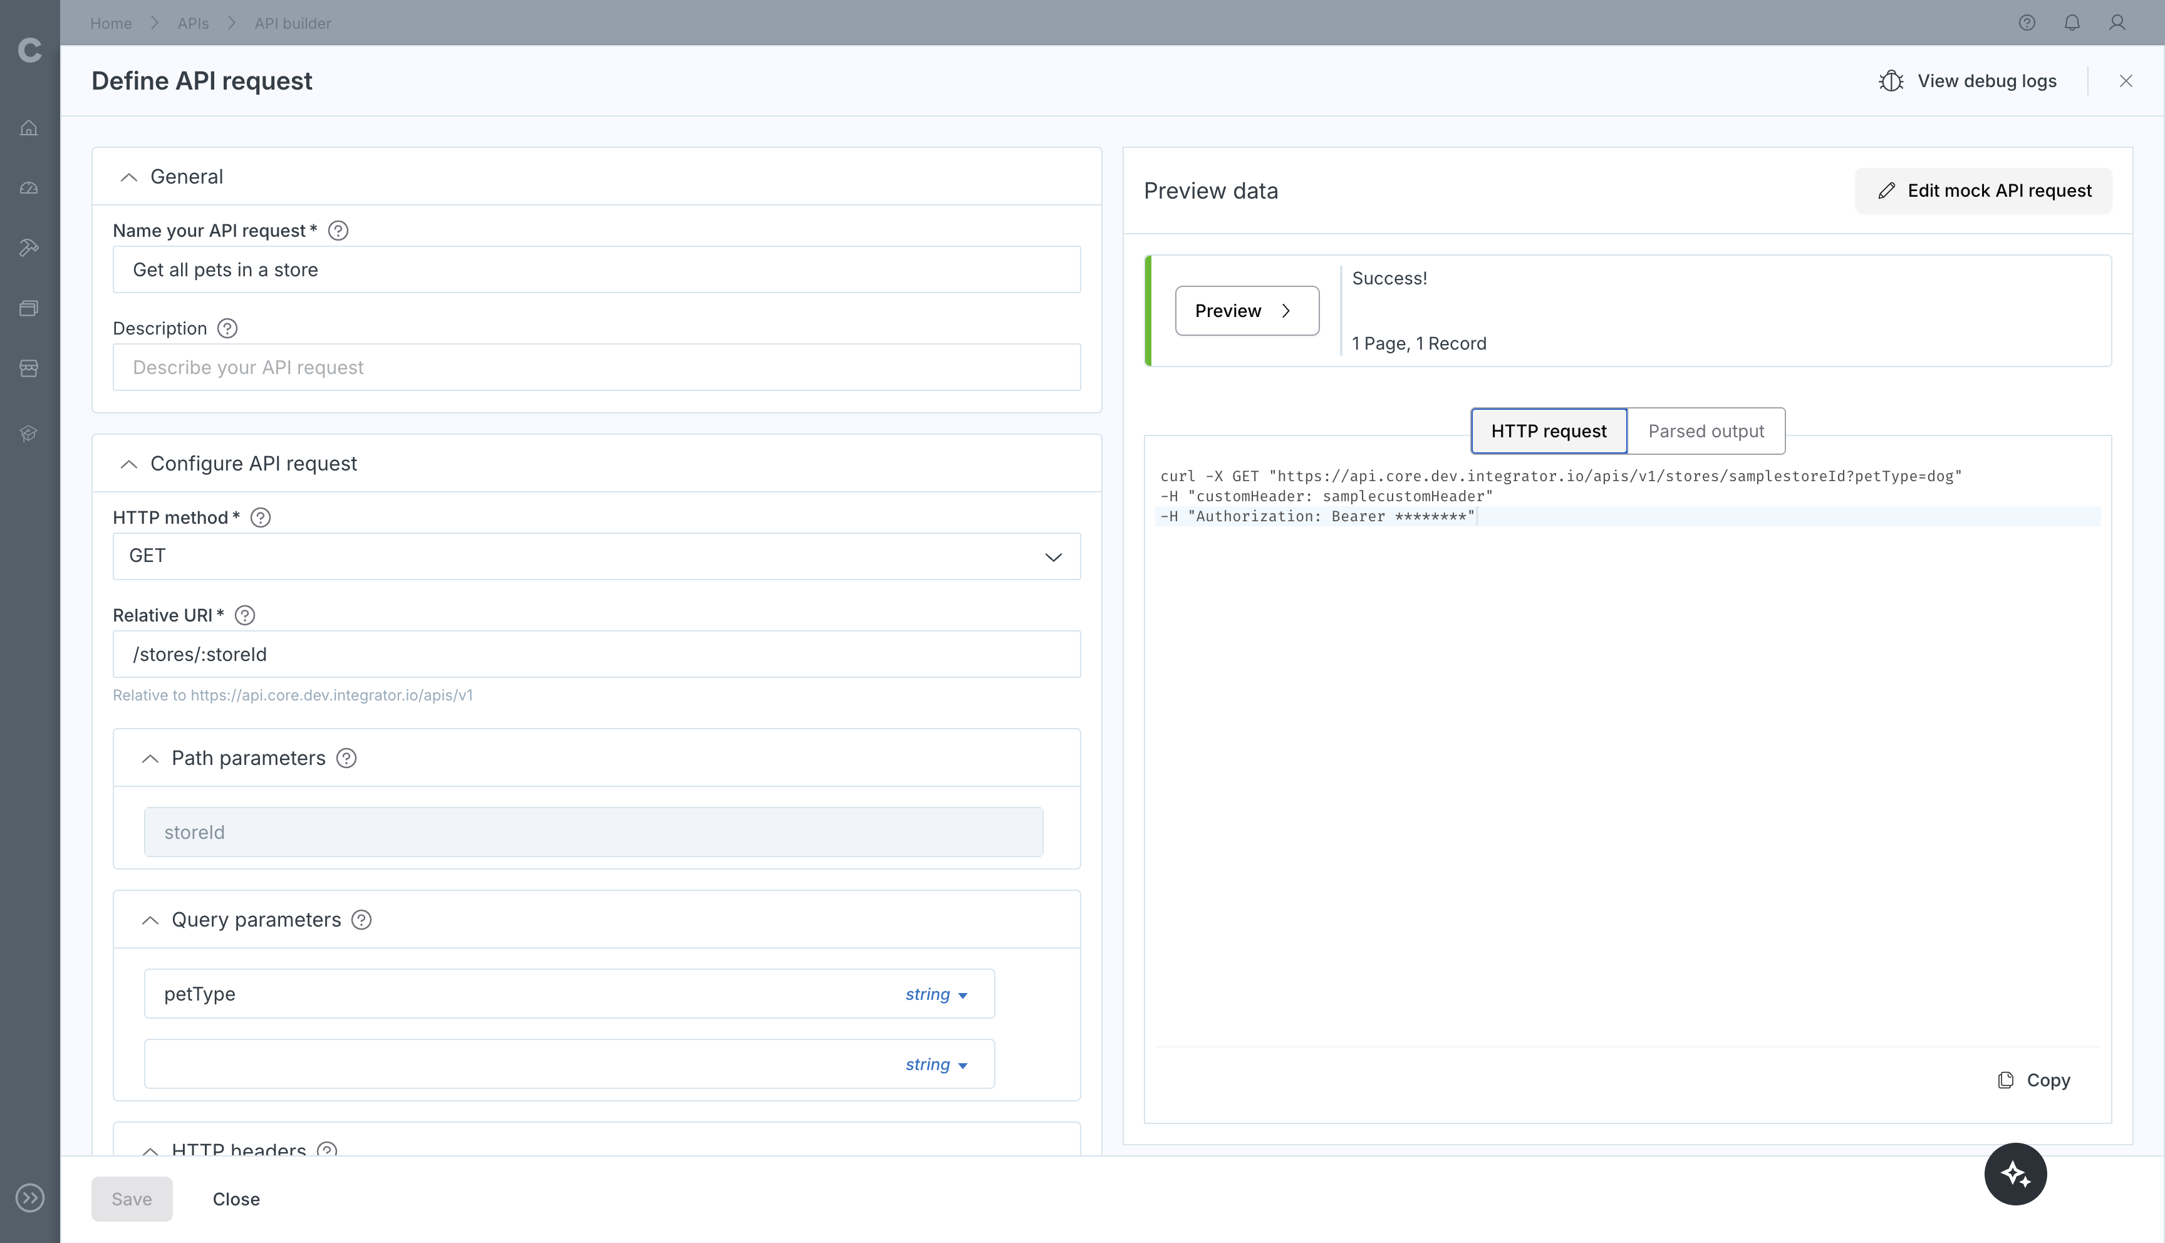Screen dimensions: 2165x1243
Task: Click the customHeader line in curl output
Action: (x=1326, y=496)
